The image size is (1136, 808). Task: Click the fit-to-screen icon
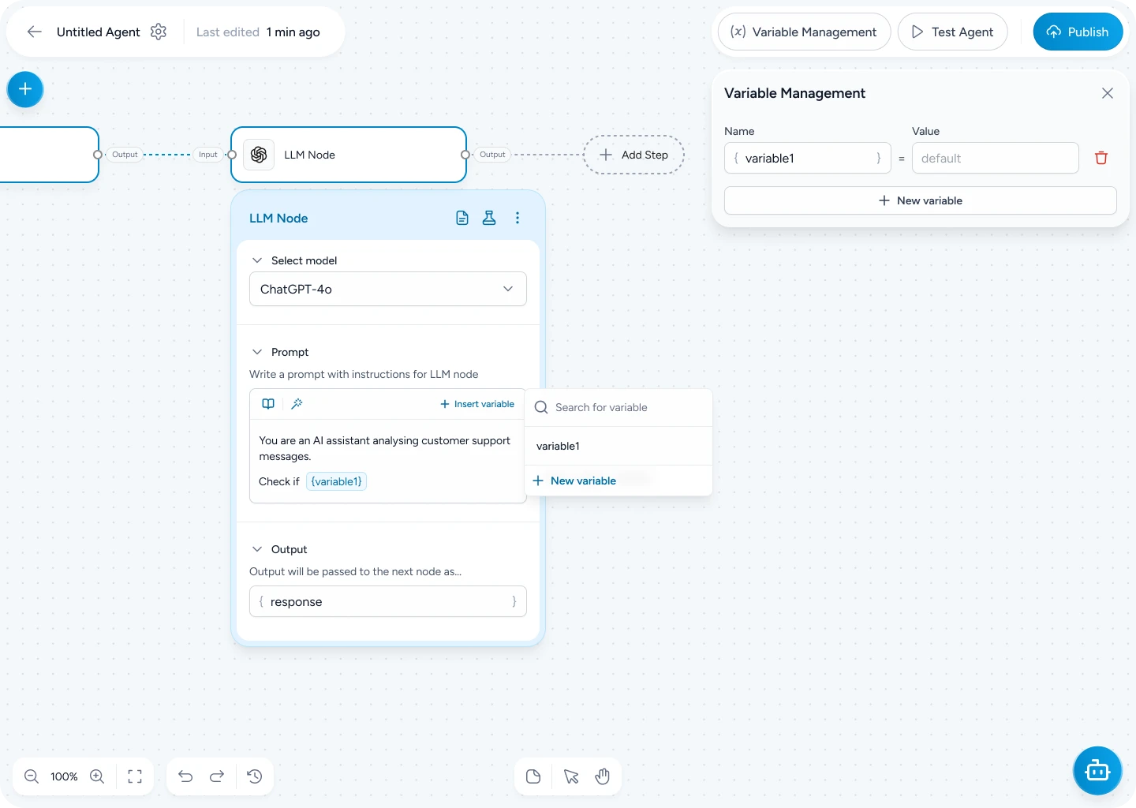135,776
